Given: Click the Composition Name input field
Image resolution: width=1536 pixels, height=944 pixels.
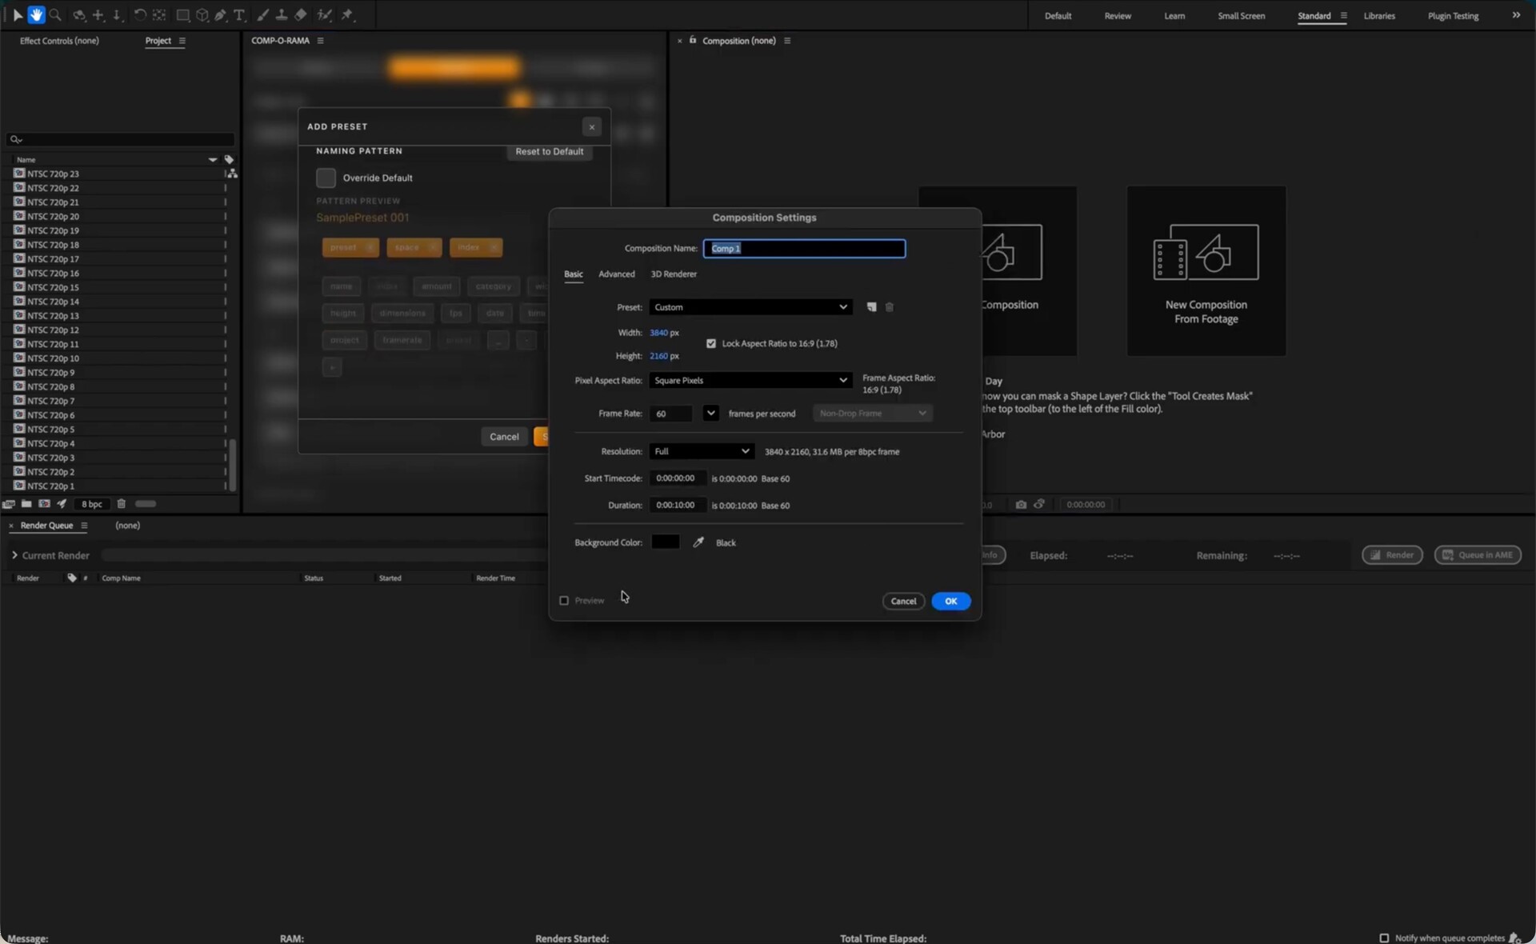Looking at the screenshot, I should (x=804, y=249).
